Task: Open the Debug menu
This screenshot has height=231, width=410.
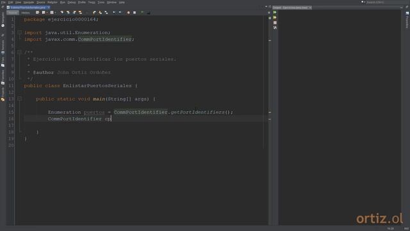Action: click(x=72, y=3)
